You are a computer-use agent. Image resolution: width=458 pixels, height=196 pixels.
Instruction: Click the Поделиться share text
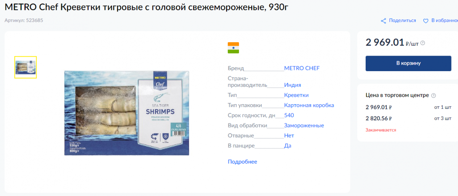403,21
